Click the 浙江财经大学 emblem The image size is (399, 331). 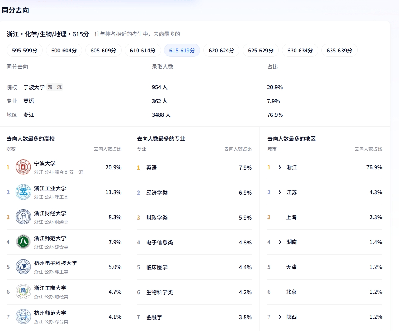pyautogui.click(x=23, y=217)
